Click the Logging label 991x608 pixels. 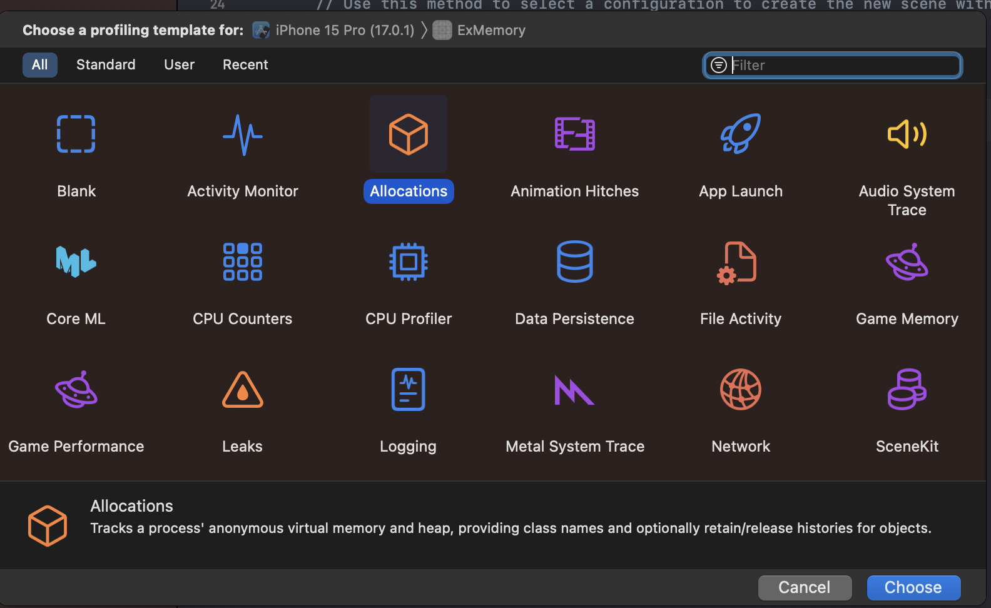point(409,447)
